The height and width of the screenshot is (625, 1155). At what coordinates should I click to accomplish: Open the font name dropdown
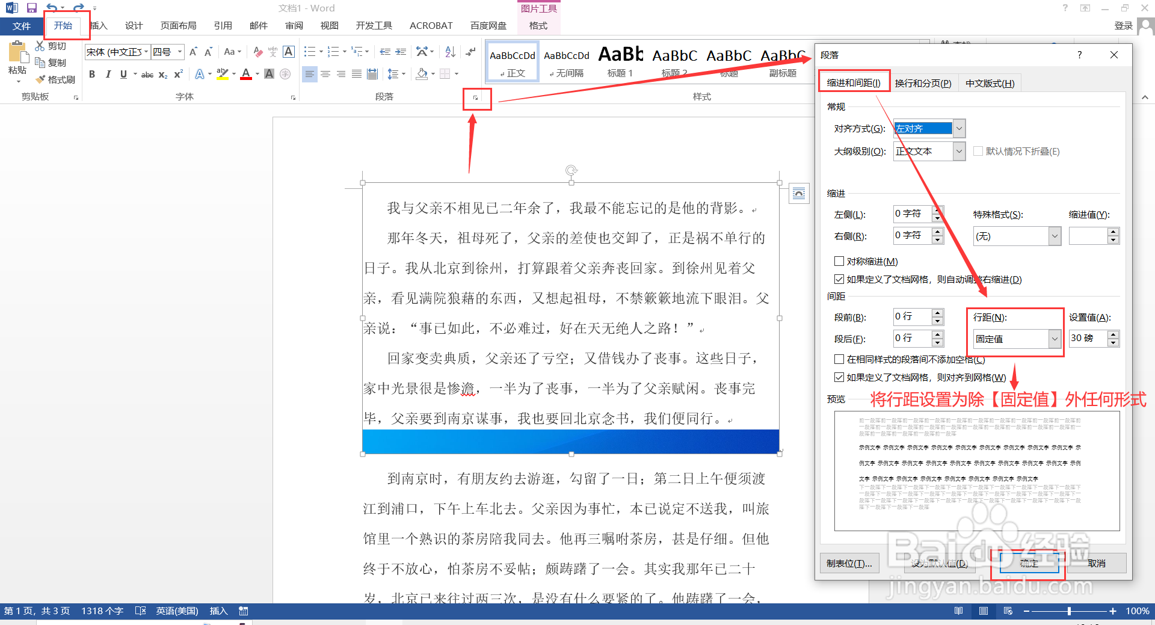tap(146, 52)
